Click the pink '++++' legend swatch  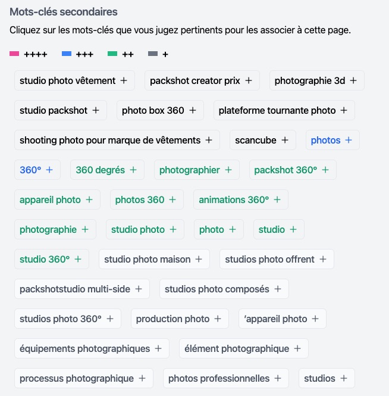[x=14, y=54]
